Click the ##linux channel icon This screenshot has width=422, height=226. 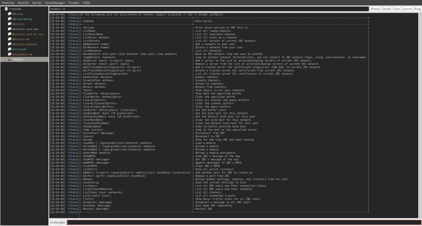10,14
